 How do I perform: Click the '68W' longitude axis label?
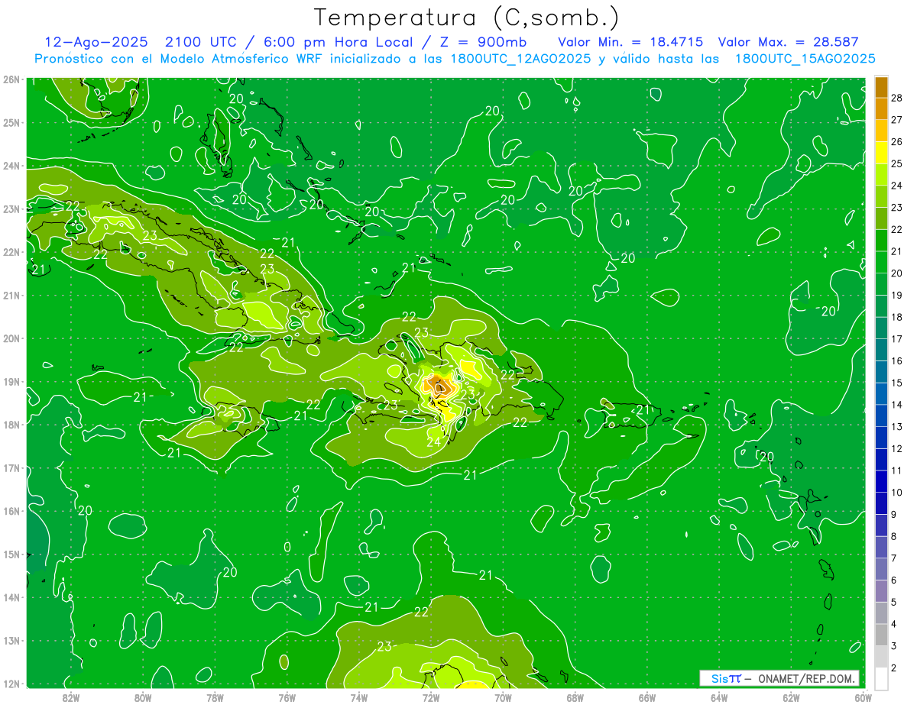(x=575, y=697)
